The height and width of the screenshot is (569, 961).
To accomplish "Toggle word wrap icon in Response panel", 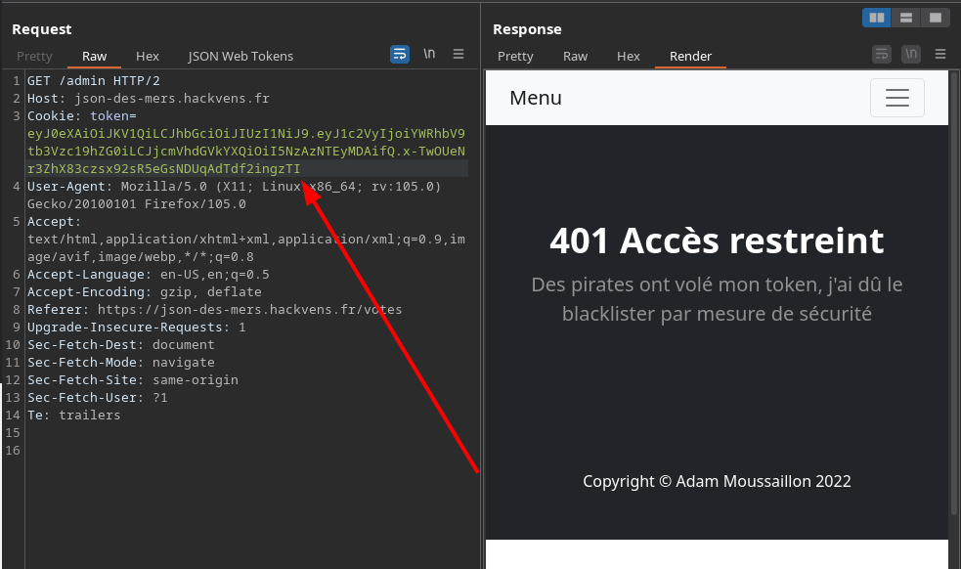I will coord(882,55).
